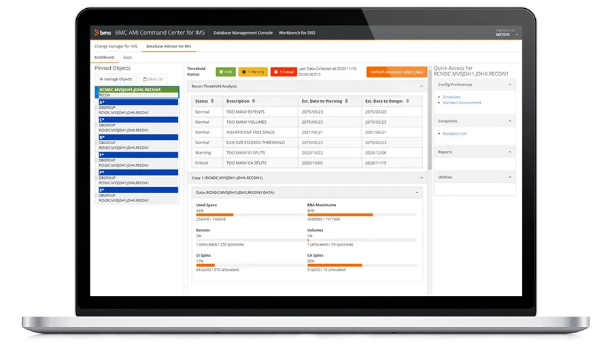Select the Database Advisor for IMS tab
Image resolution: width=612 pixels, height=351 pixels.
[x=169, y=46]
